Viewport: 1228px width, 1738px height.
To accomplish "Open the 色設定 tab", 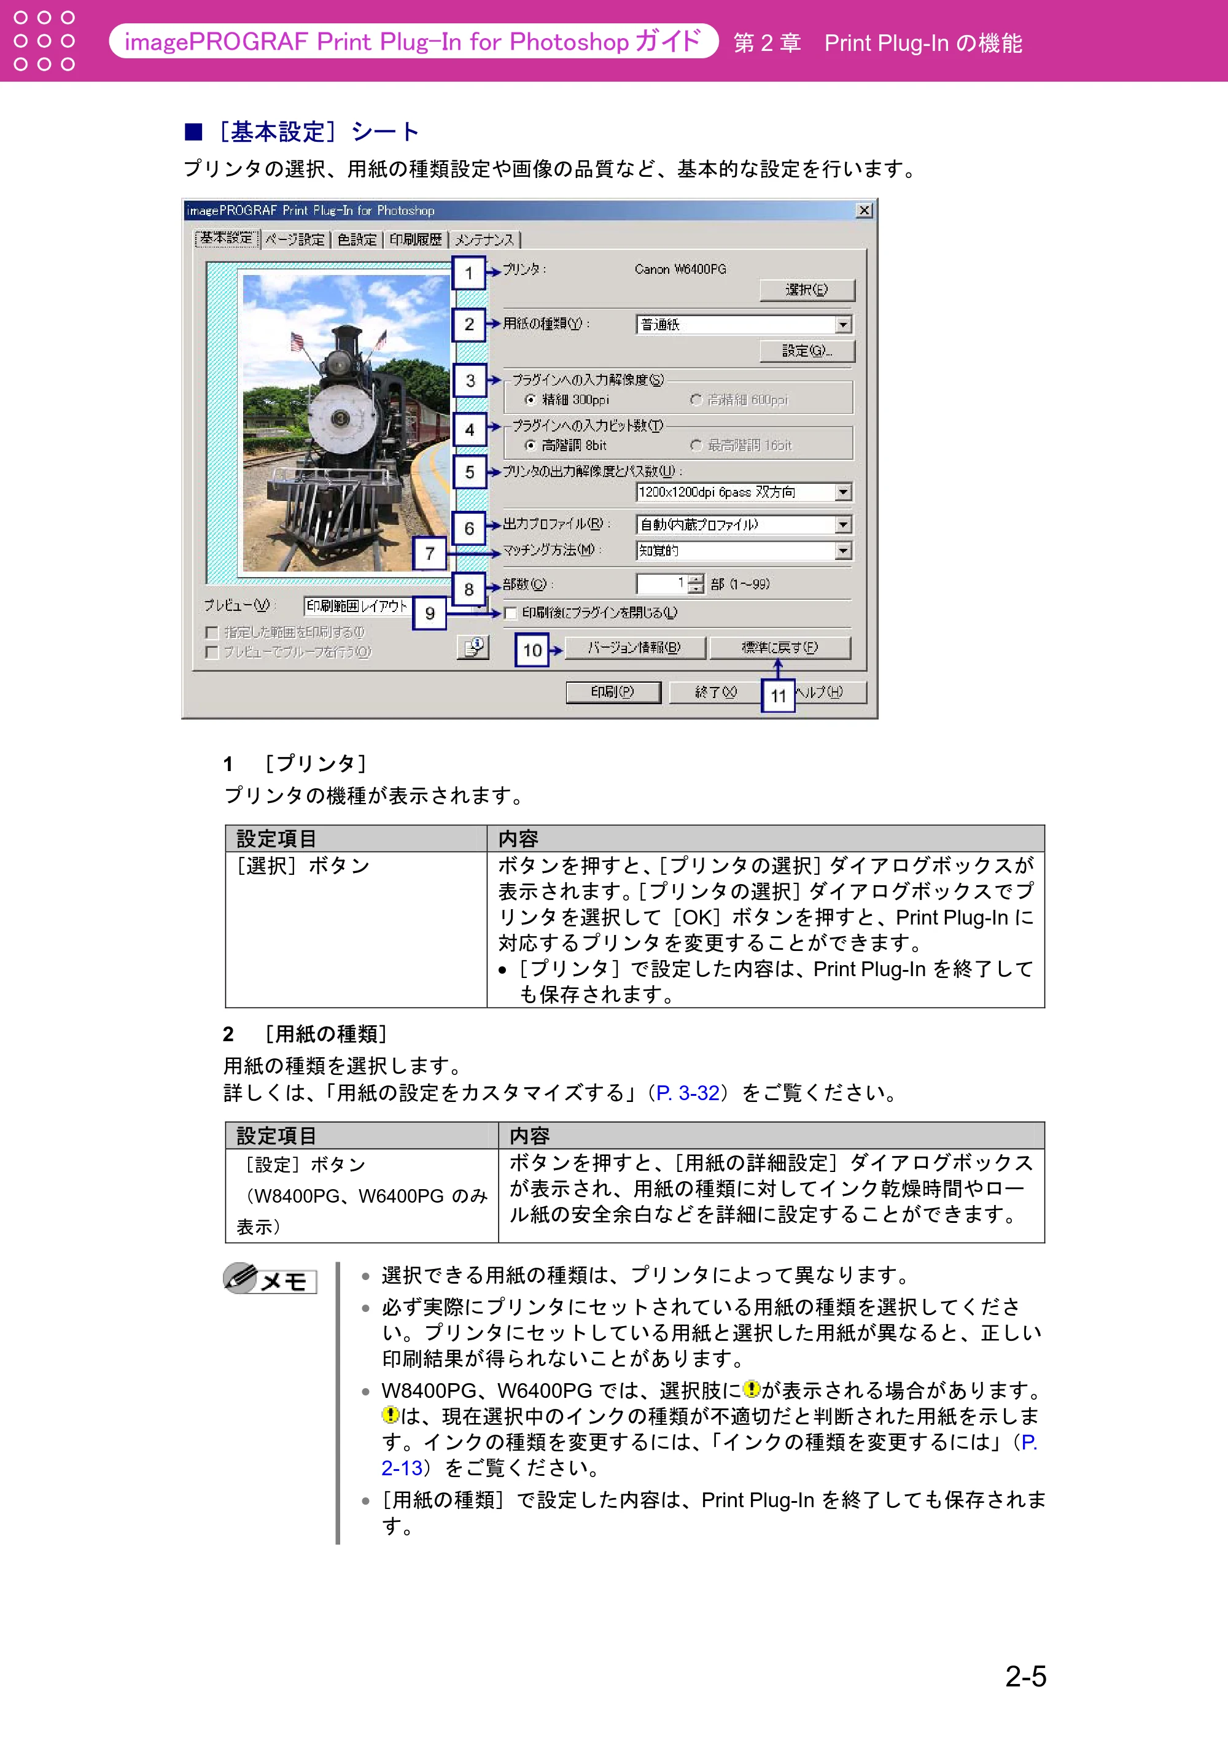I will pyautogui.click(x=357, y=239).
